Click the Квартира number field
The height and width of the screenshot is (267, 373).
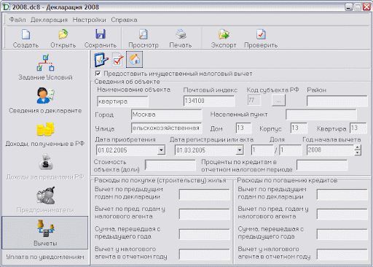click(x=358, y=128)
